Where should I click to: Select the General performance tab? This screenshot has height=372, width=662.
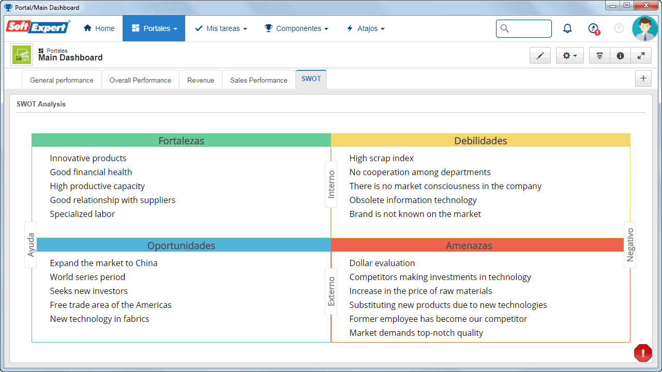coord(62,80)
